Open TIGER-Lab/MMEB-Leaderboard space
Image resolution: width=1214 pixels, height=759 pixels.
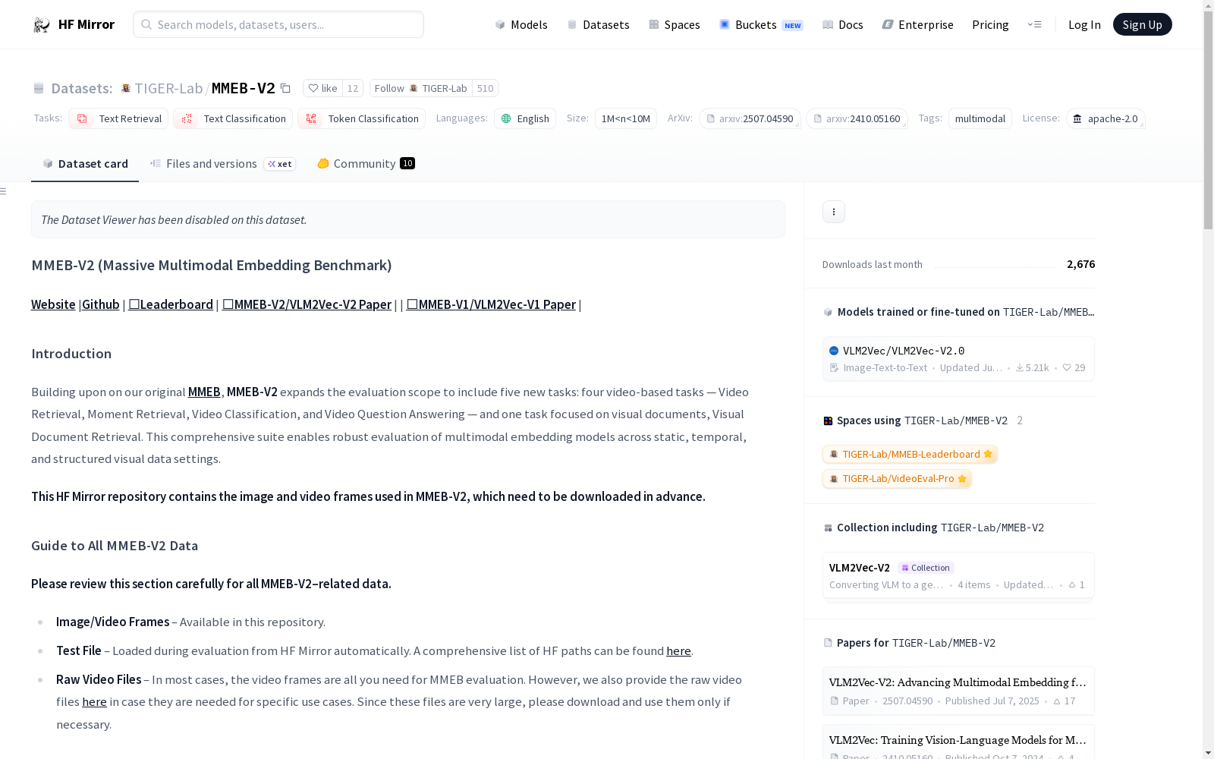pyautogui.click(x=910, y=454)
